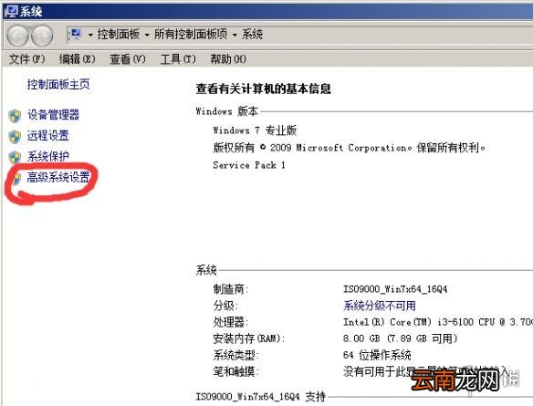Click the Back navigation arrow button
The image size is (533, 406).
17,36
